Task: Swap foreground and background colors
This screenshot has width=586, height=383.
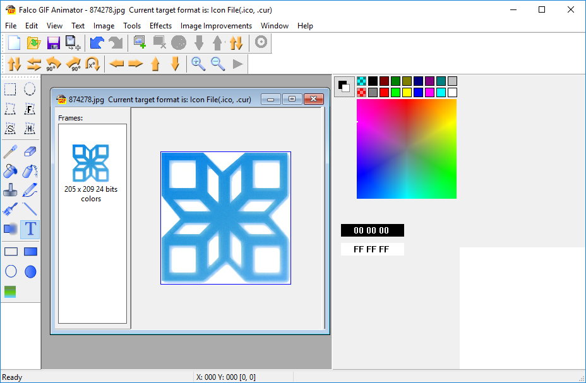Action: [344, 86]
